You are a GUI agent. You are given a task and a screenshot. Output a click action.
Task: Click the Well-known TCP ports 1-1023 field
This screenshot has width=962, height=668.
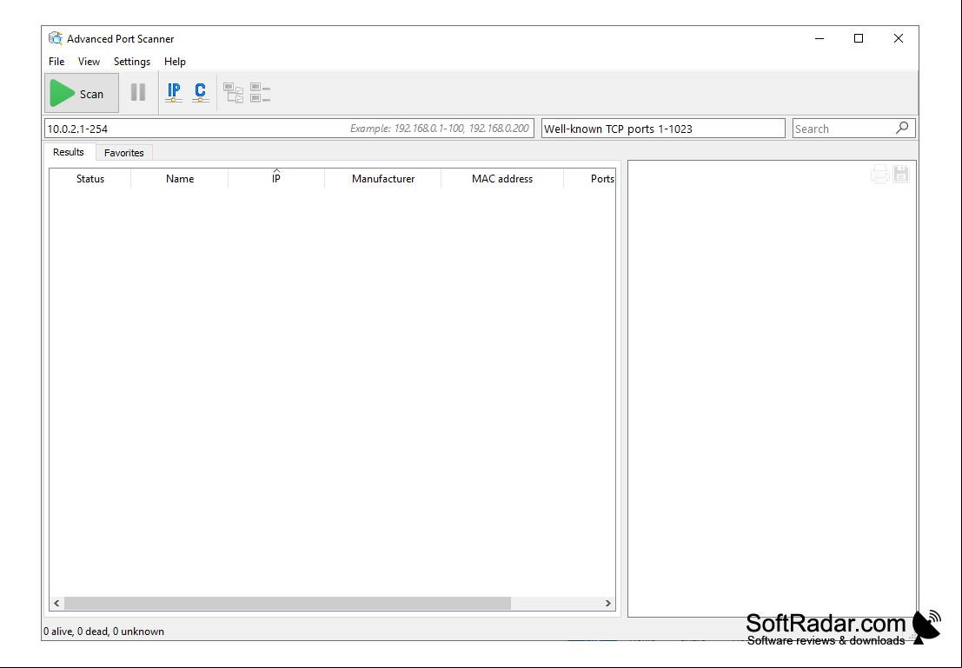click(x=662, y=129)
